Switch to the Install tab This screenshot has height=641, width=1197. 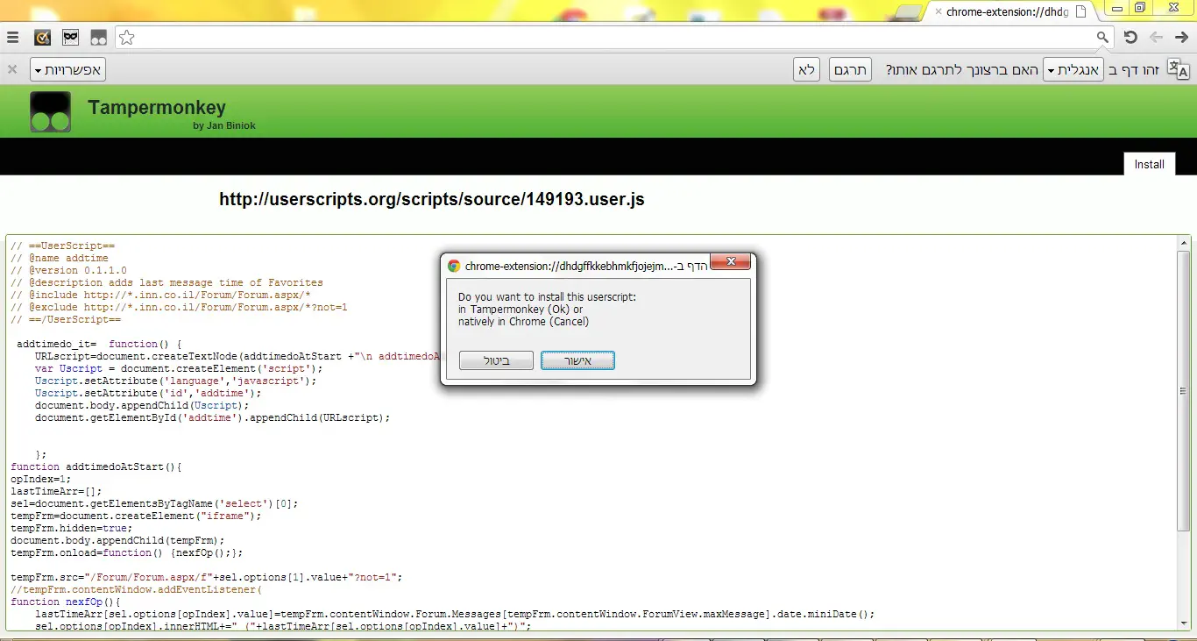click(x=1149, y=164)
